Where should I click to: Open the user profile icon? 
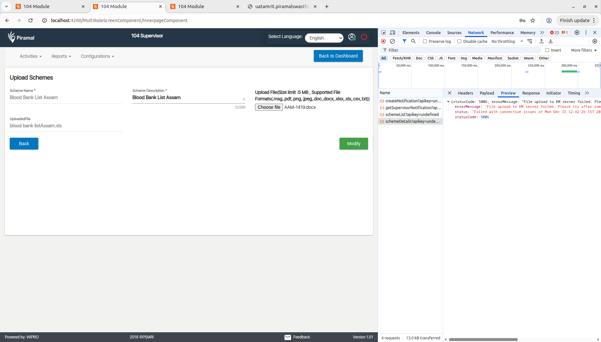(352, 37)
